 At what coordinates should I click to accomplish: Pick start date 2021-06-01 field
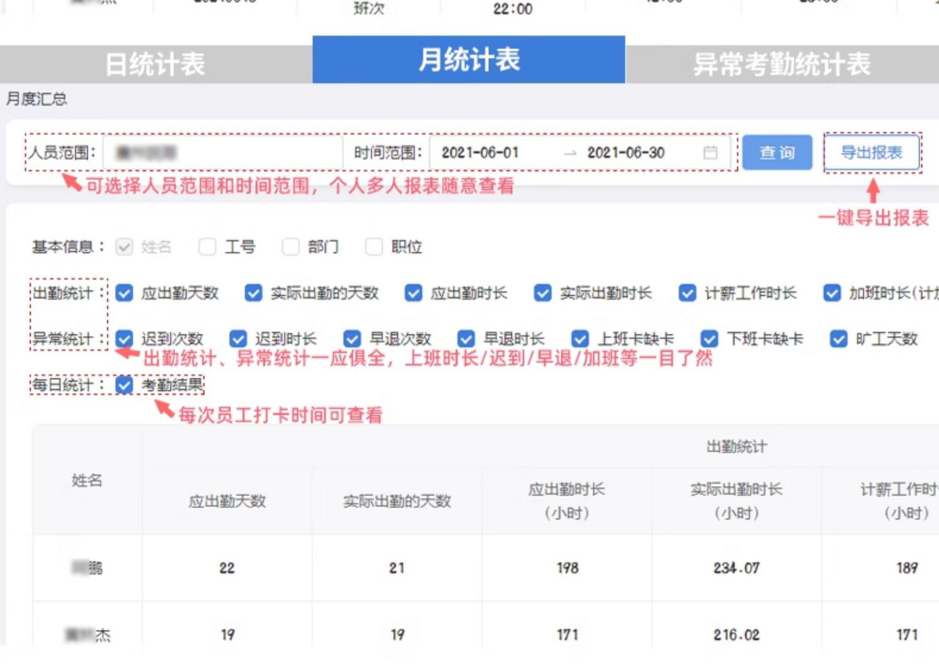pos(480,153)
